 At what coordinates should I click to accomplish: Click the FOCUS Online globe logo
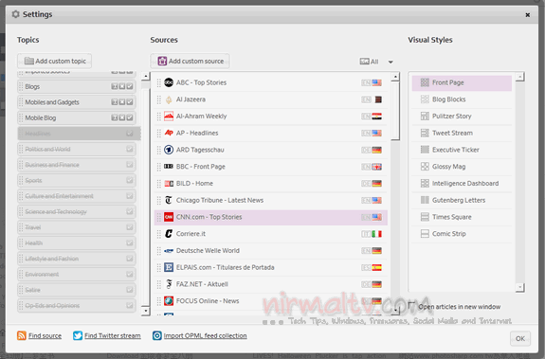tap(169, 301)
